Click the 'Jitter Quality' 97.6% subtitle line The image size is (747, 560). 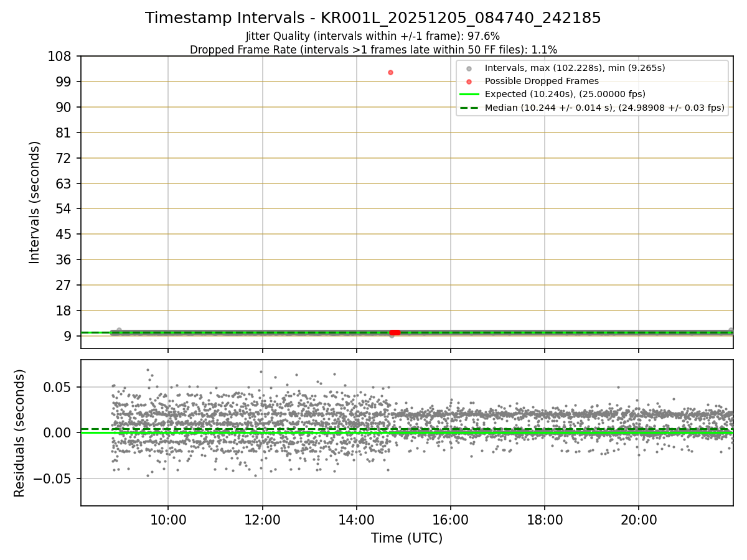373,37
